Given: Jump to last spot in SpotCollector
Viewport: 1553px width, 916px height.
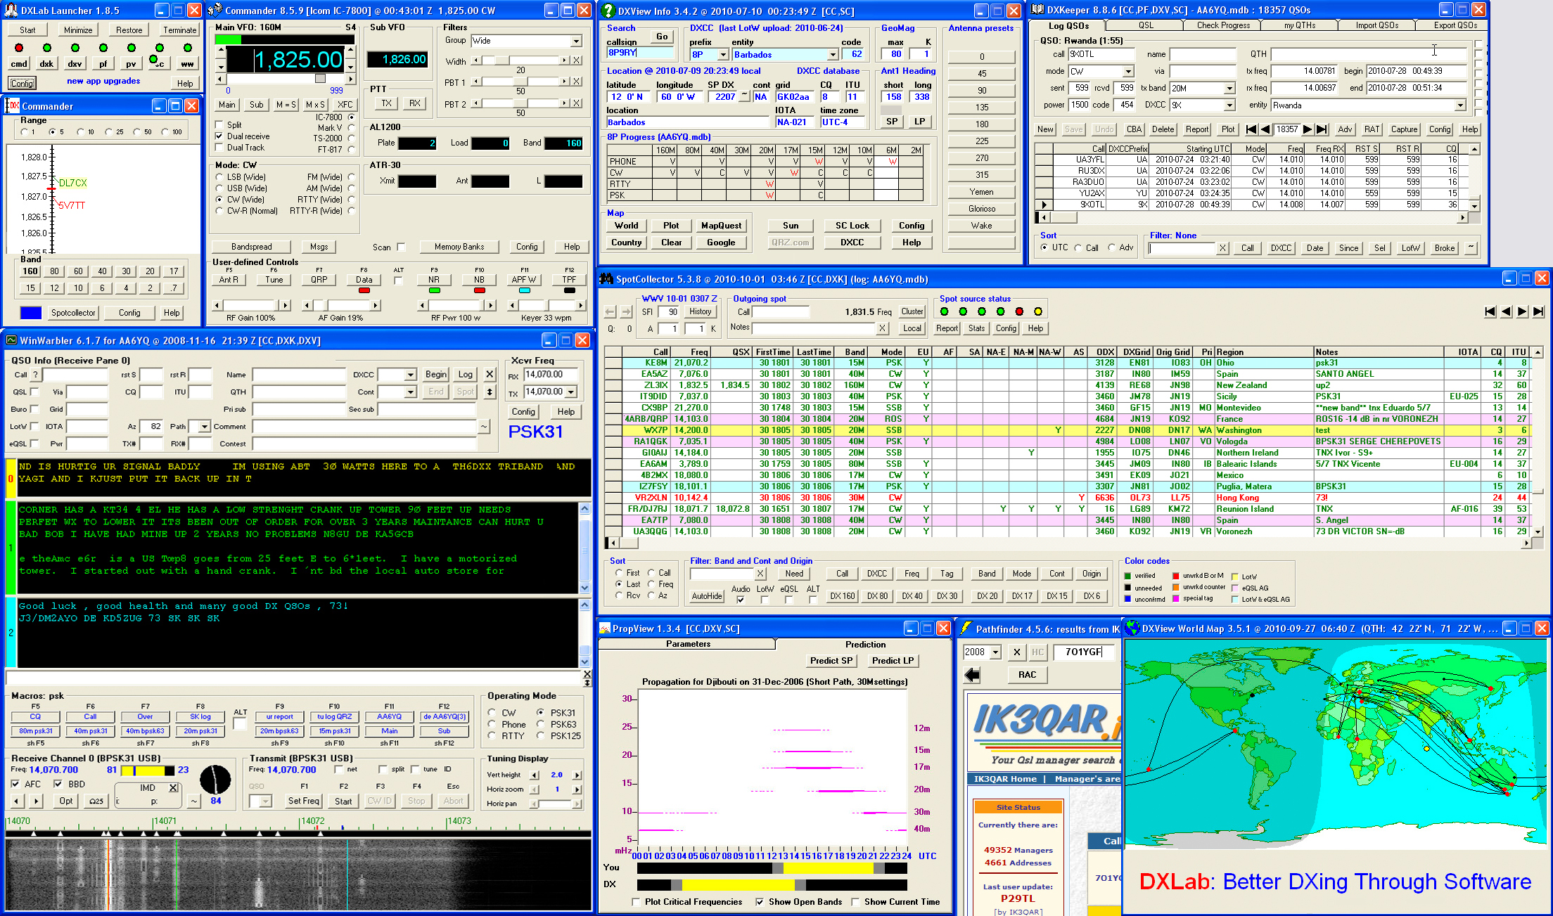Looking at the screenshot, I should tap(1538, 311).
